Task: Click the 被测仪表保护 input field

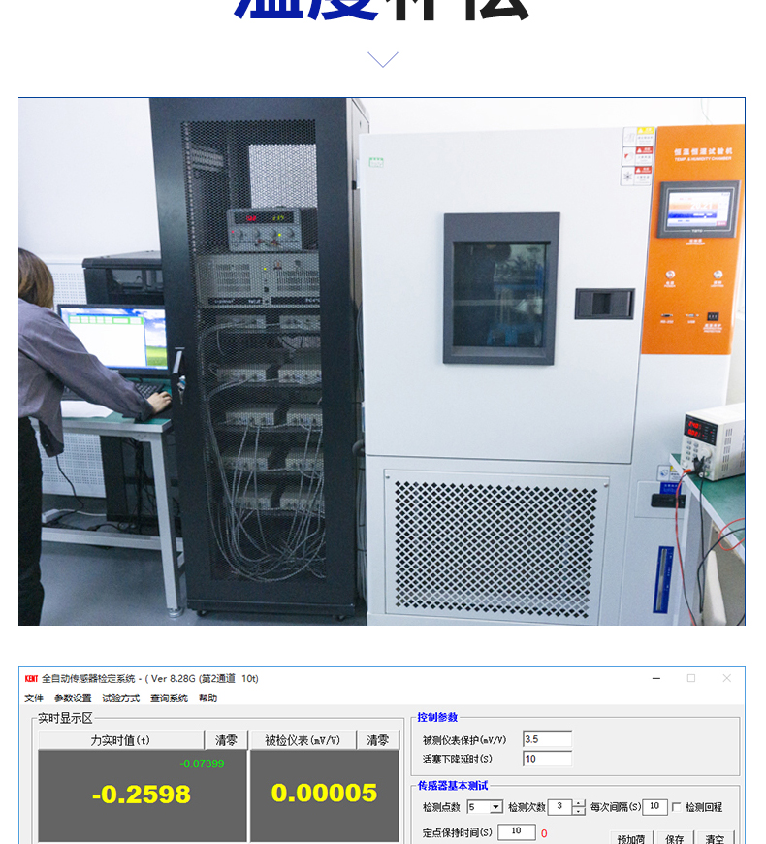Action: click(547, 739)
